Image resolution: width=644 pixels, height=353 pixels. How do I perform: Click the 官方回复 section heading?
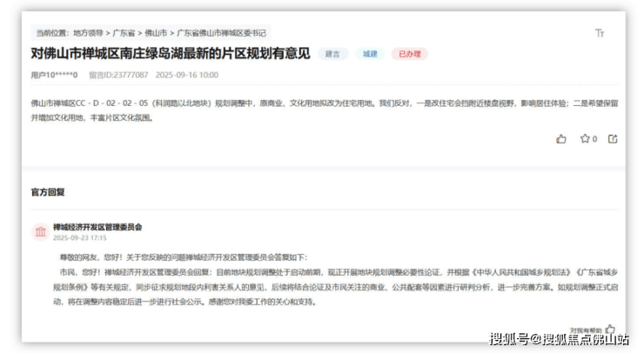[48, 191]
